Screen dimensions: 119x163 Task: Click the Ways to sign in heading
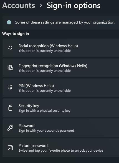pos(16,34)
